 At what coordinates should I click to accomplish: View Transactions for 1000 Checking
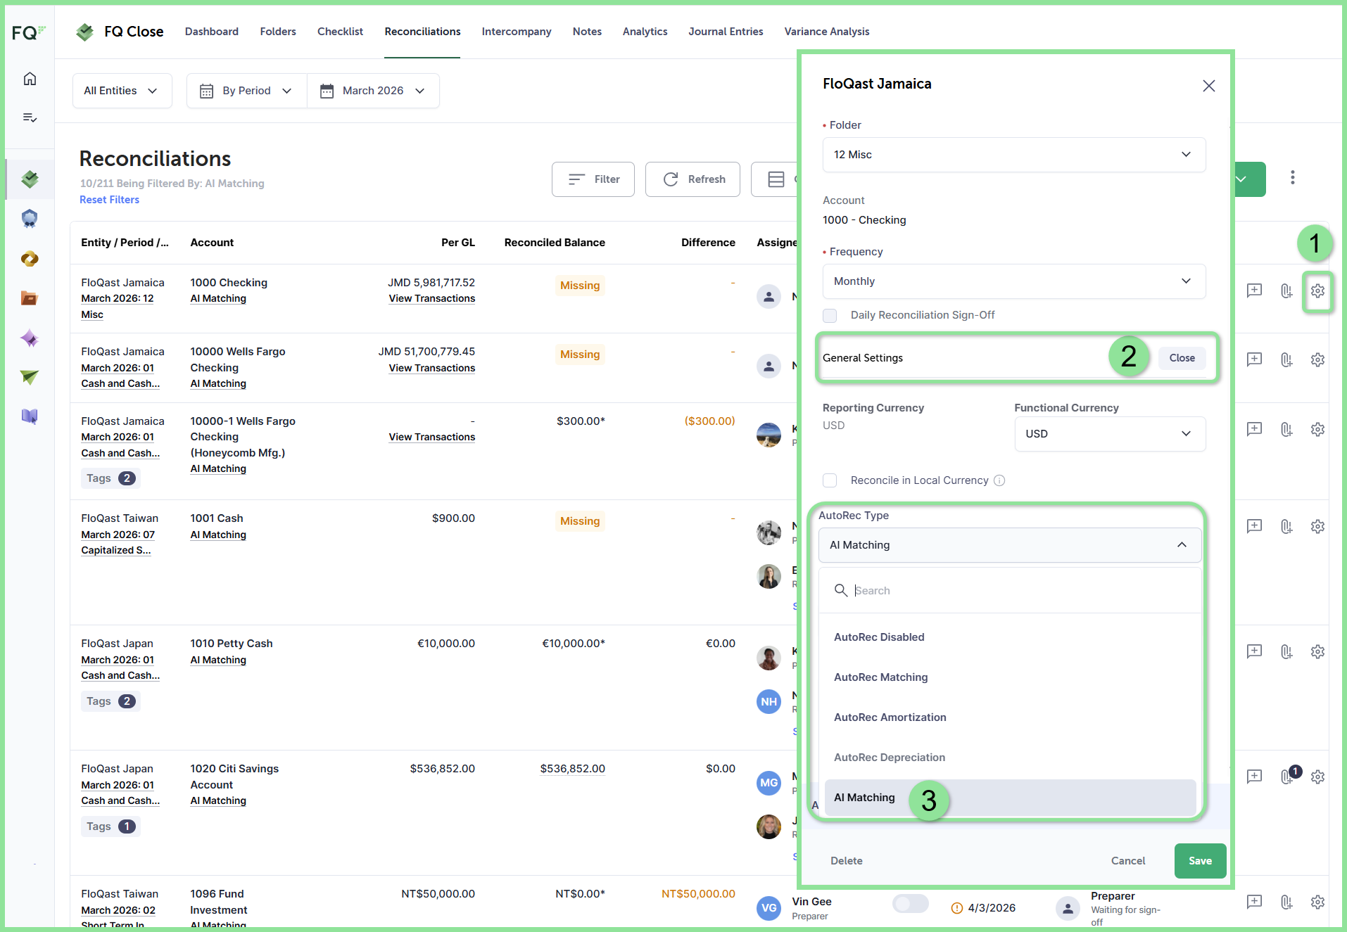[x=432, y=299]
